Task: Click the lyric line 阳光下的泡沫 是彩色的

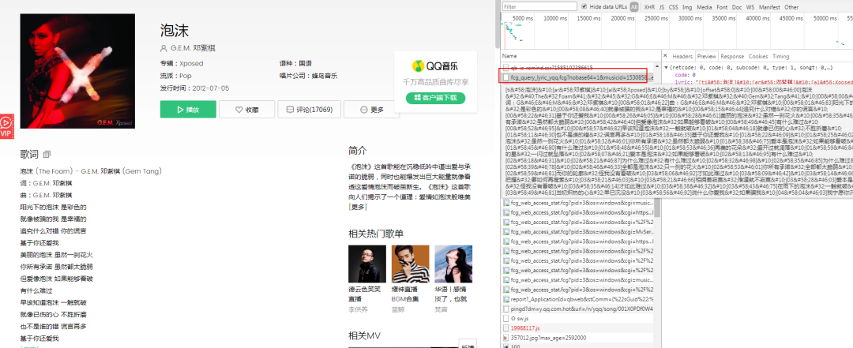Action: pyautogui.click(x=54, y=208)
